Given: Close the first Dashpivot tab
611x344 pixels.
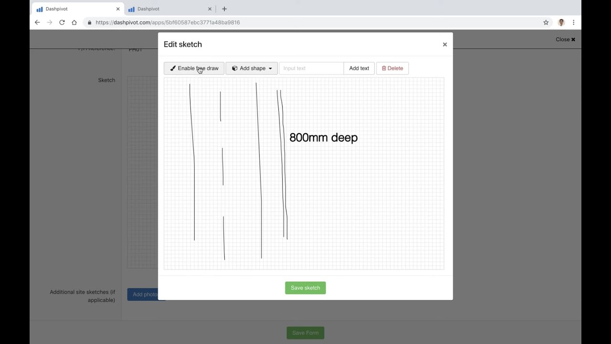Looking at the screenshot, I should pyautogui.click(x=118, y=9).
